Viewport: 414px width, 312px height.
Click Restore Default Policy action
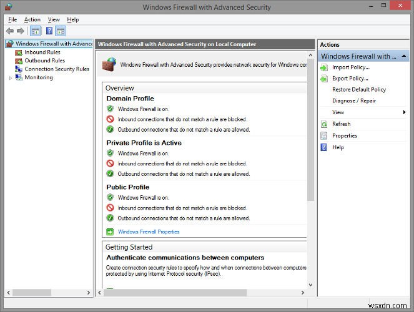(x=359, y=90)
